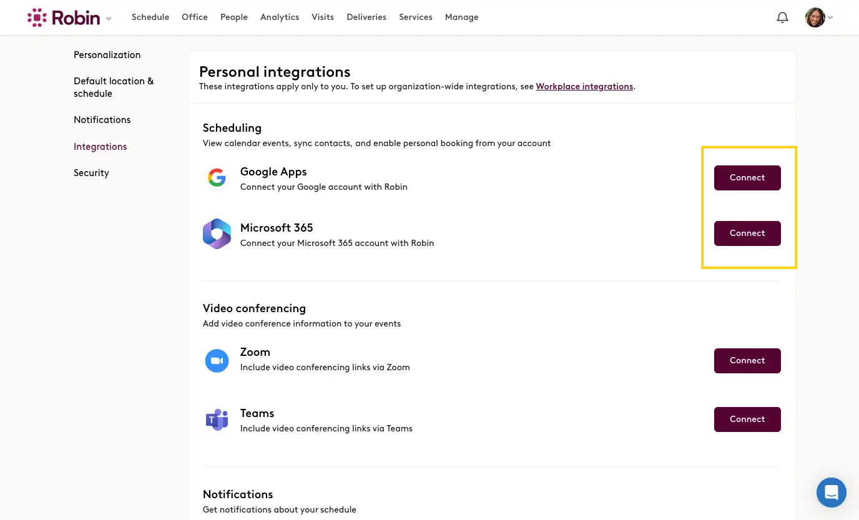Click the user profile avatar
This screenshot has width=859, height=520.
click(x=815, y=17)
